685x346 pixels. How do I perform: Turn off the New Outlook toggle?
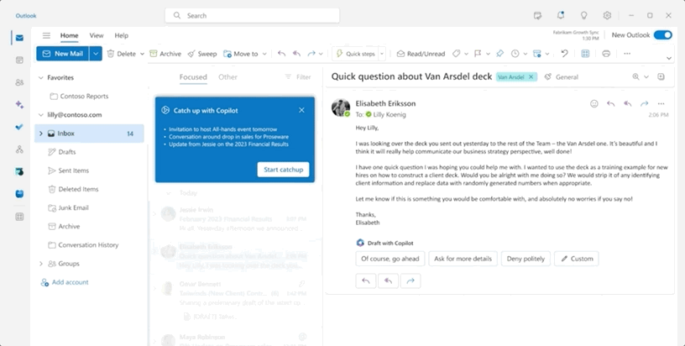pos(662,35)
